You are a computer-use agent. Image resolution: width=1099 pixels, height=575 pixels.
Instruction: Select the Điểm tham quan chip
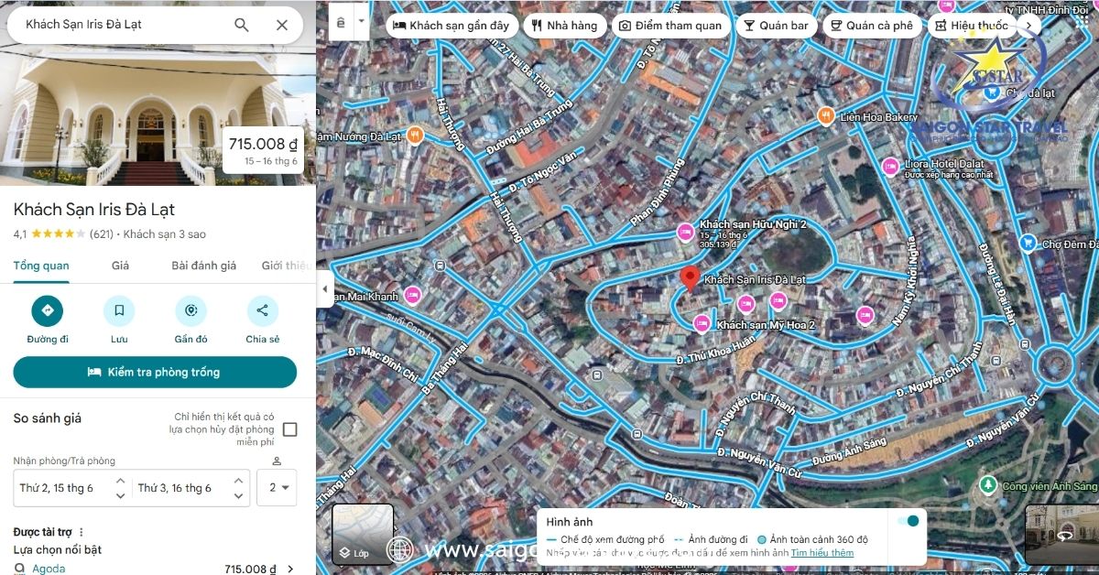(x=670, y=26)
